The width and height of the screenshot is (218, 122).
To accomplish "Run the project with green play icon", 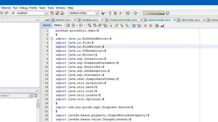I will [121, 13].
